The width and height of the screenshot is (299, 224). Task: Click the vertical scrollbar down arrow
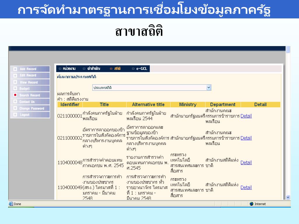pyautogui.click(x=288, y=197)
